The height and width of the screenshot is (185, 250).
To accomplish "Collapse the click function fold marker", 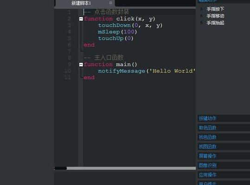I will pos(81,19).
